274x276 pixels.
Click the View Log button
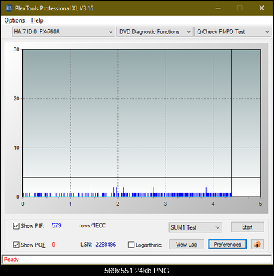click(x=187, y=245)
